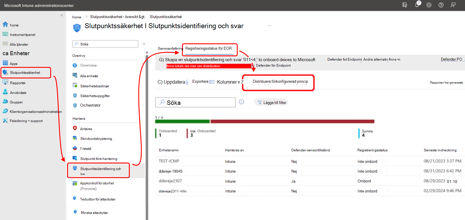Click the Grupper people icon in the sidebar

pyautogui.click(x=5, y=101)
